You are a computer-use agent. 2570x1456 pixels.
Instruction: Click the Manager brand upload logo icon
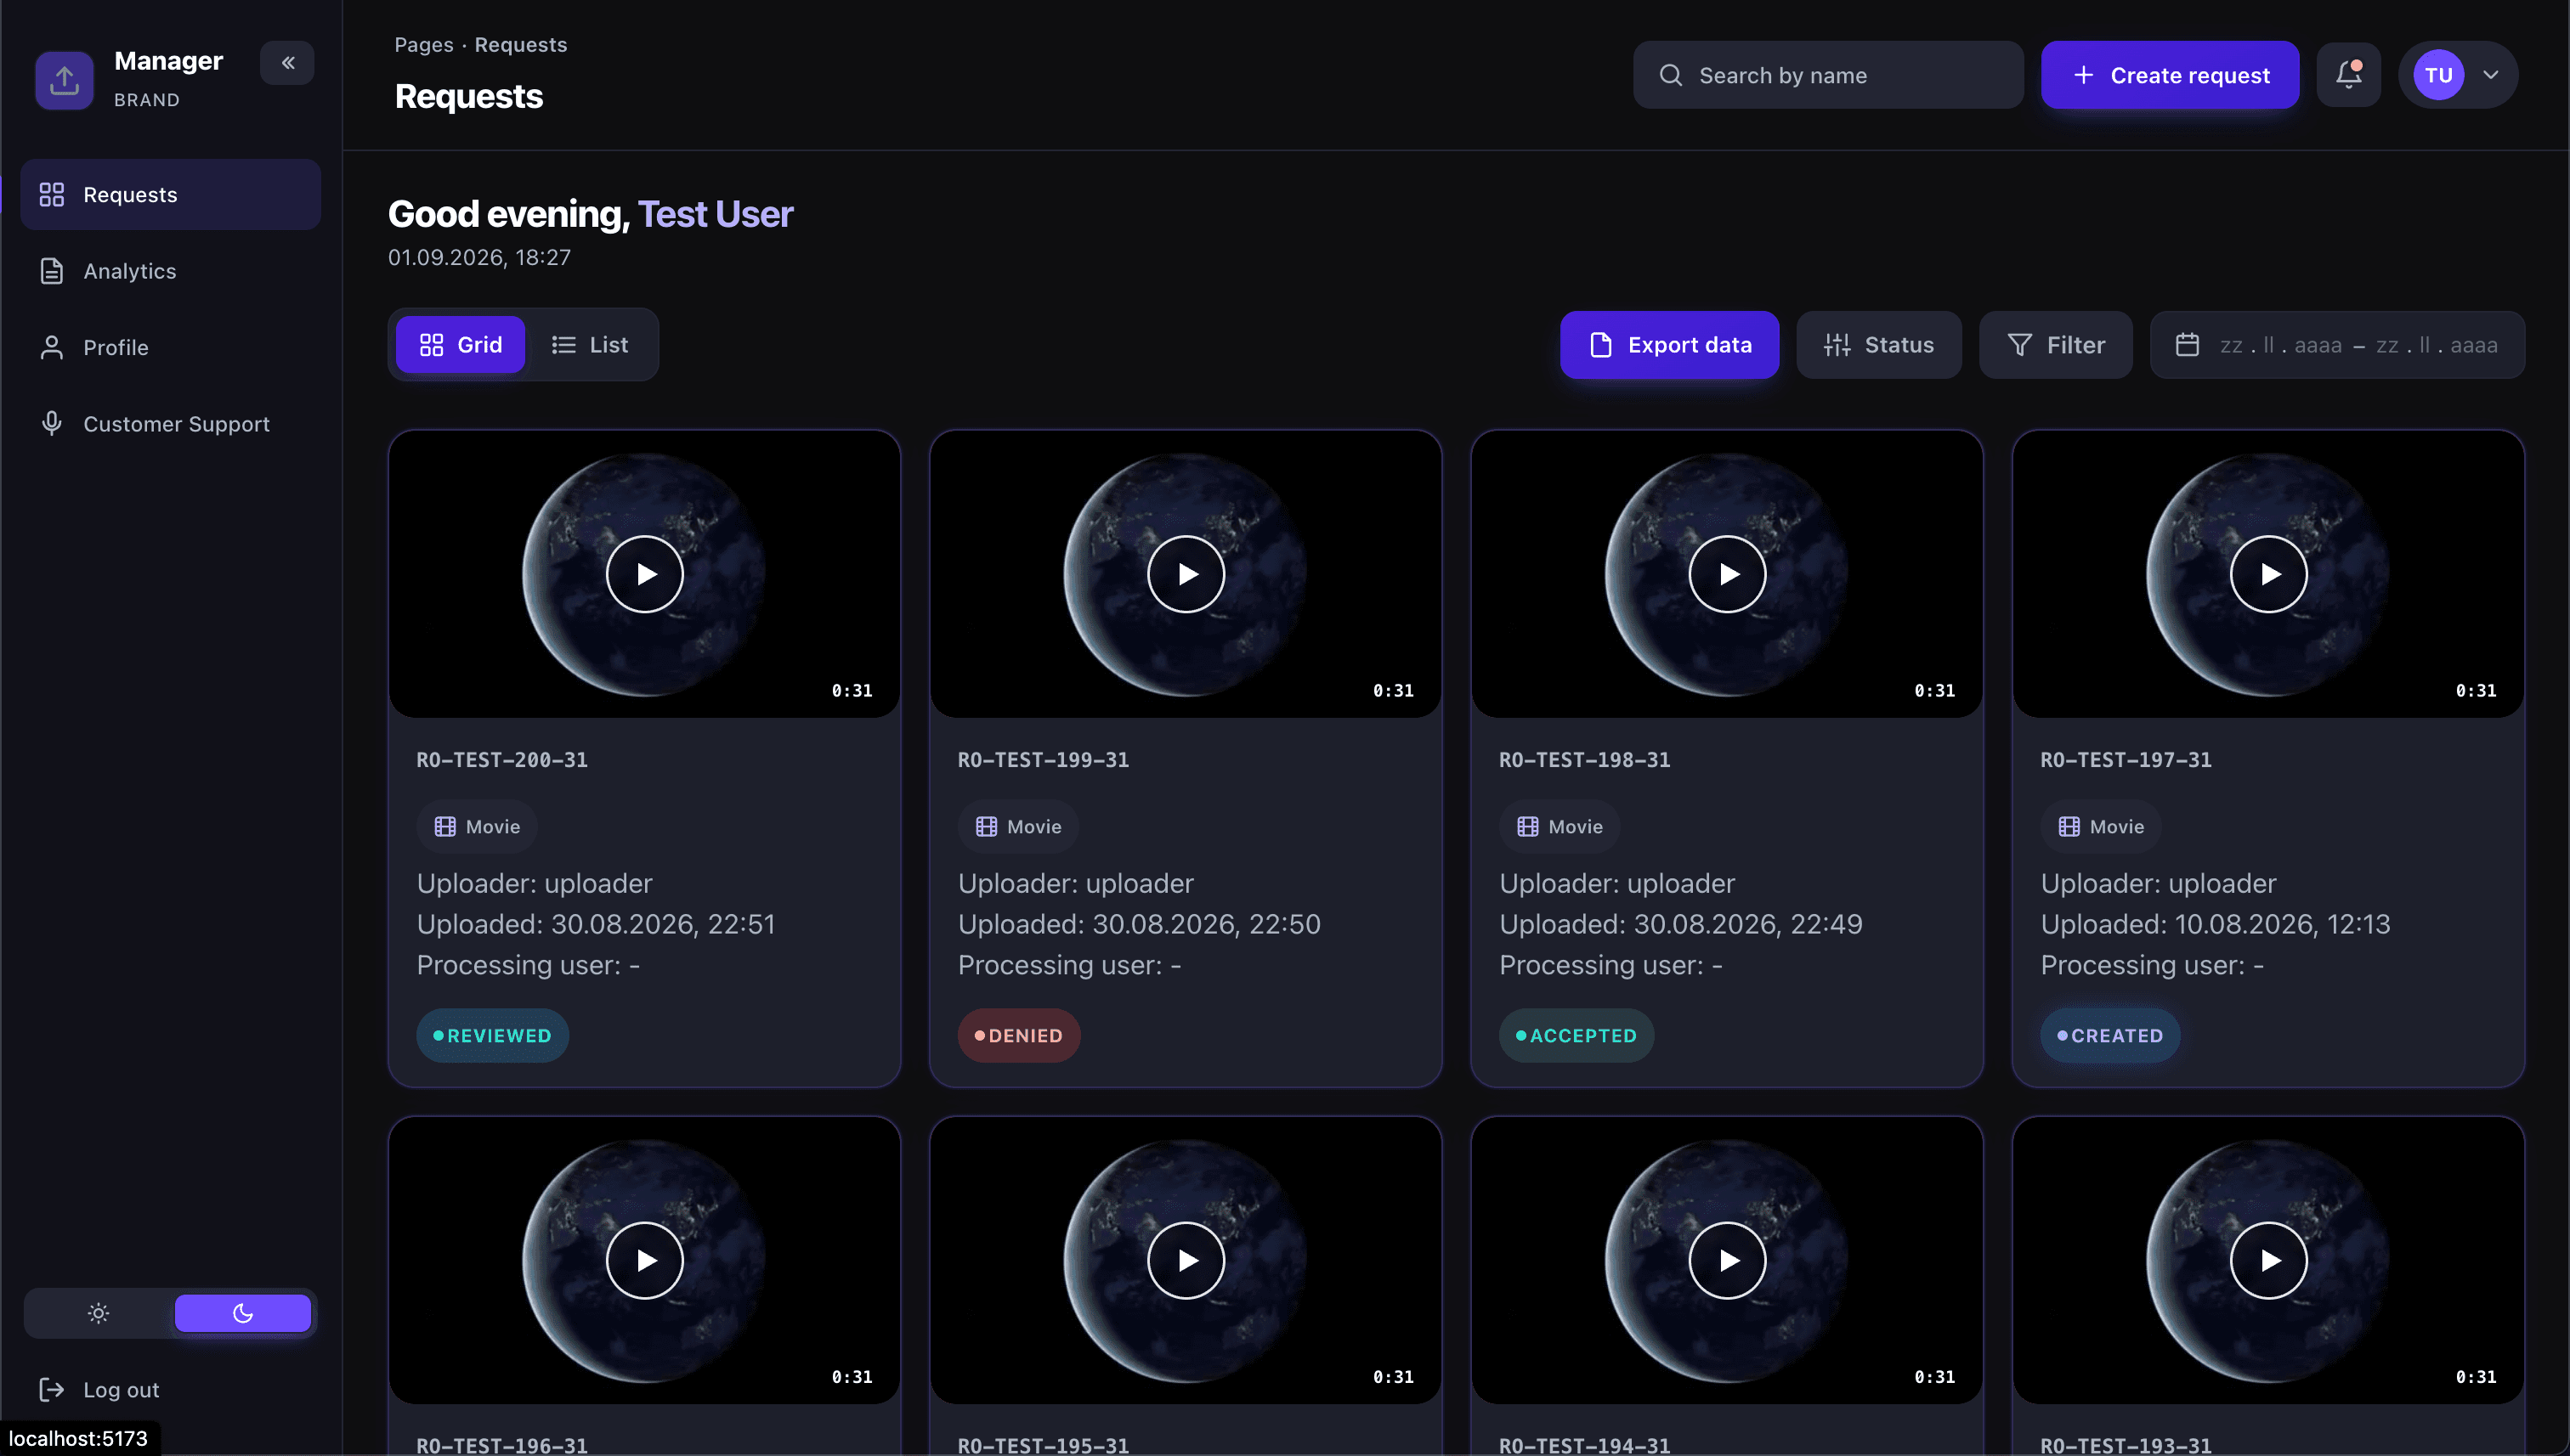[64, 79]
